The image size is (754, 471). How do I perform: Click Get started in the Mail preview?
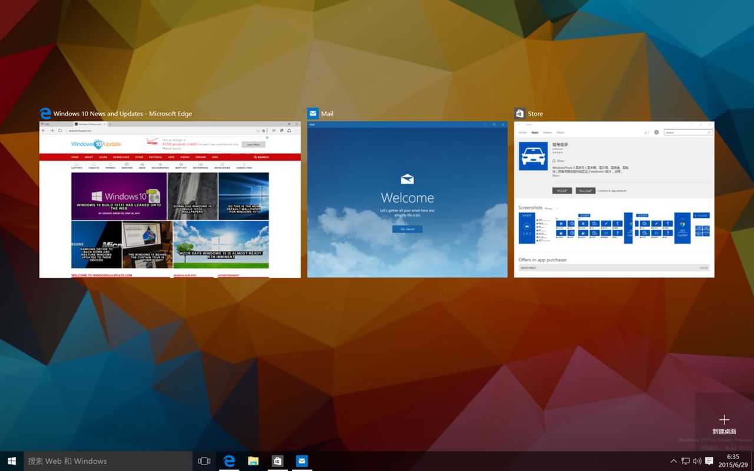[407, 229]
